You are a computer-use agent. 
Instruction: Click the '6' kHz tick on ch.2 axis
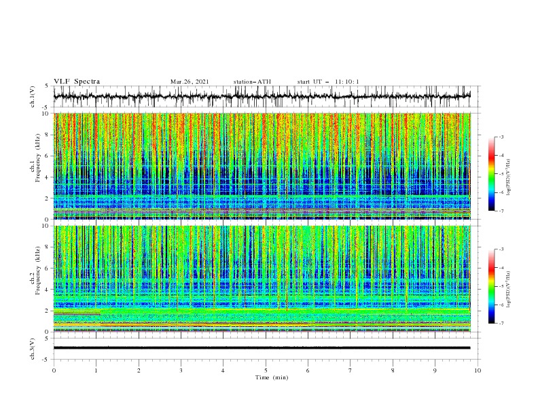tap(47, 268)
